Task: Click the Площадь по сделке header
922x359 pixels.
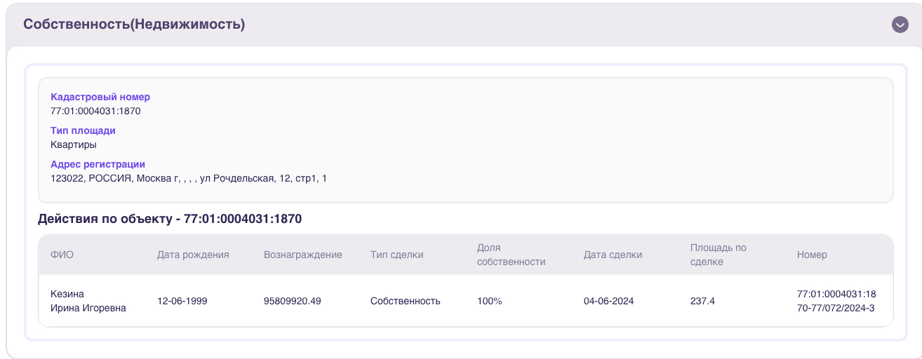Action: 719,255
